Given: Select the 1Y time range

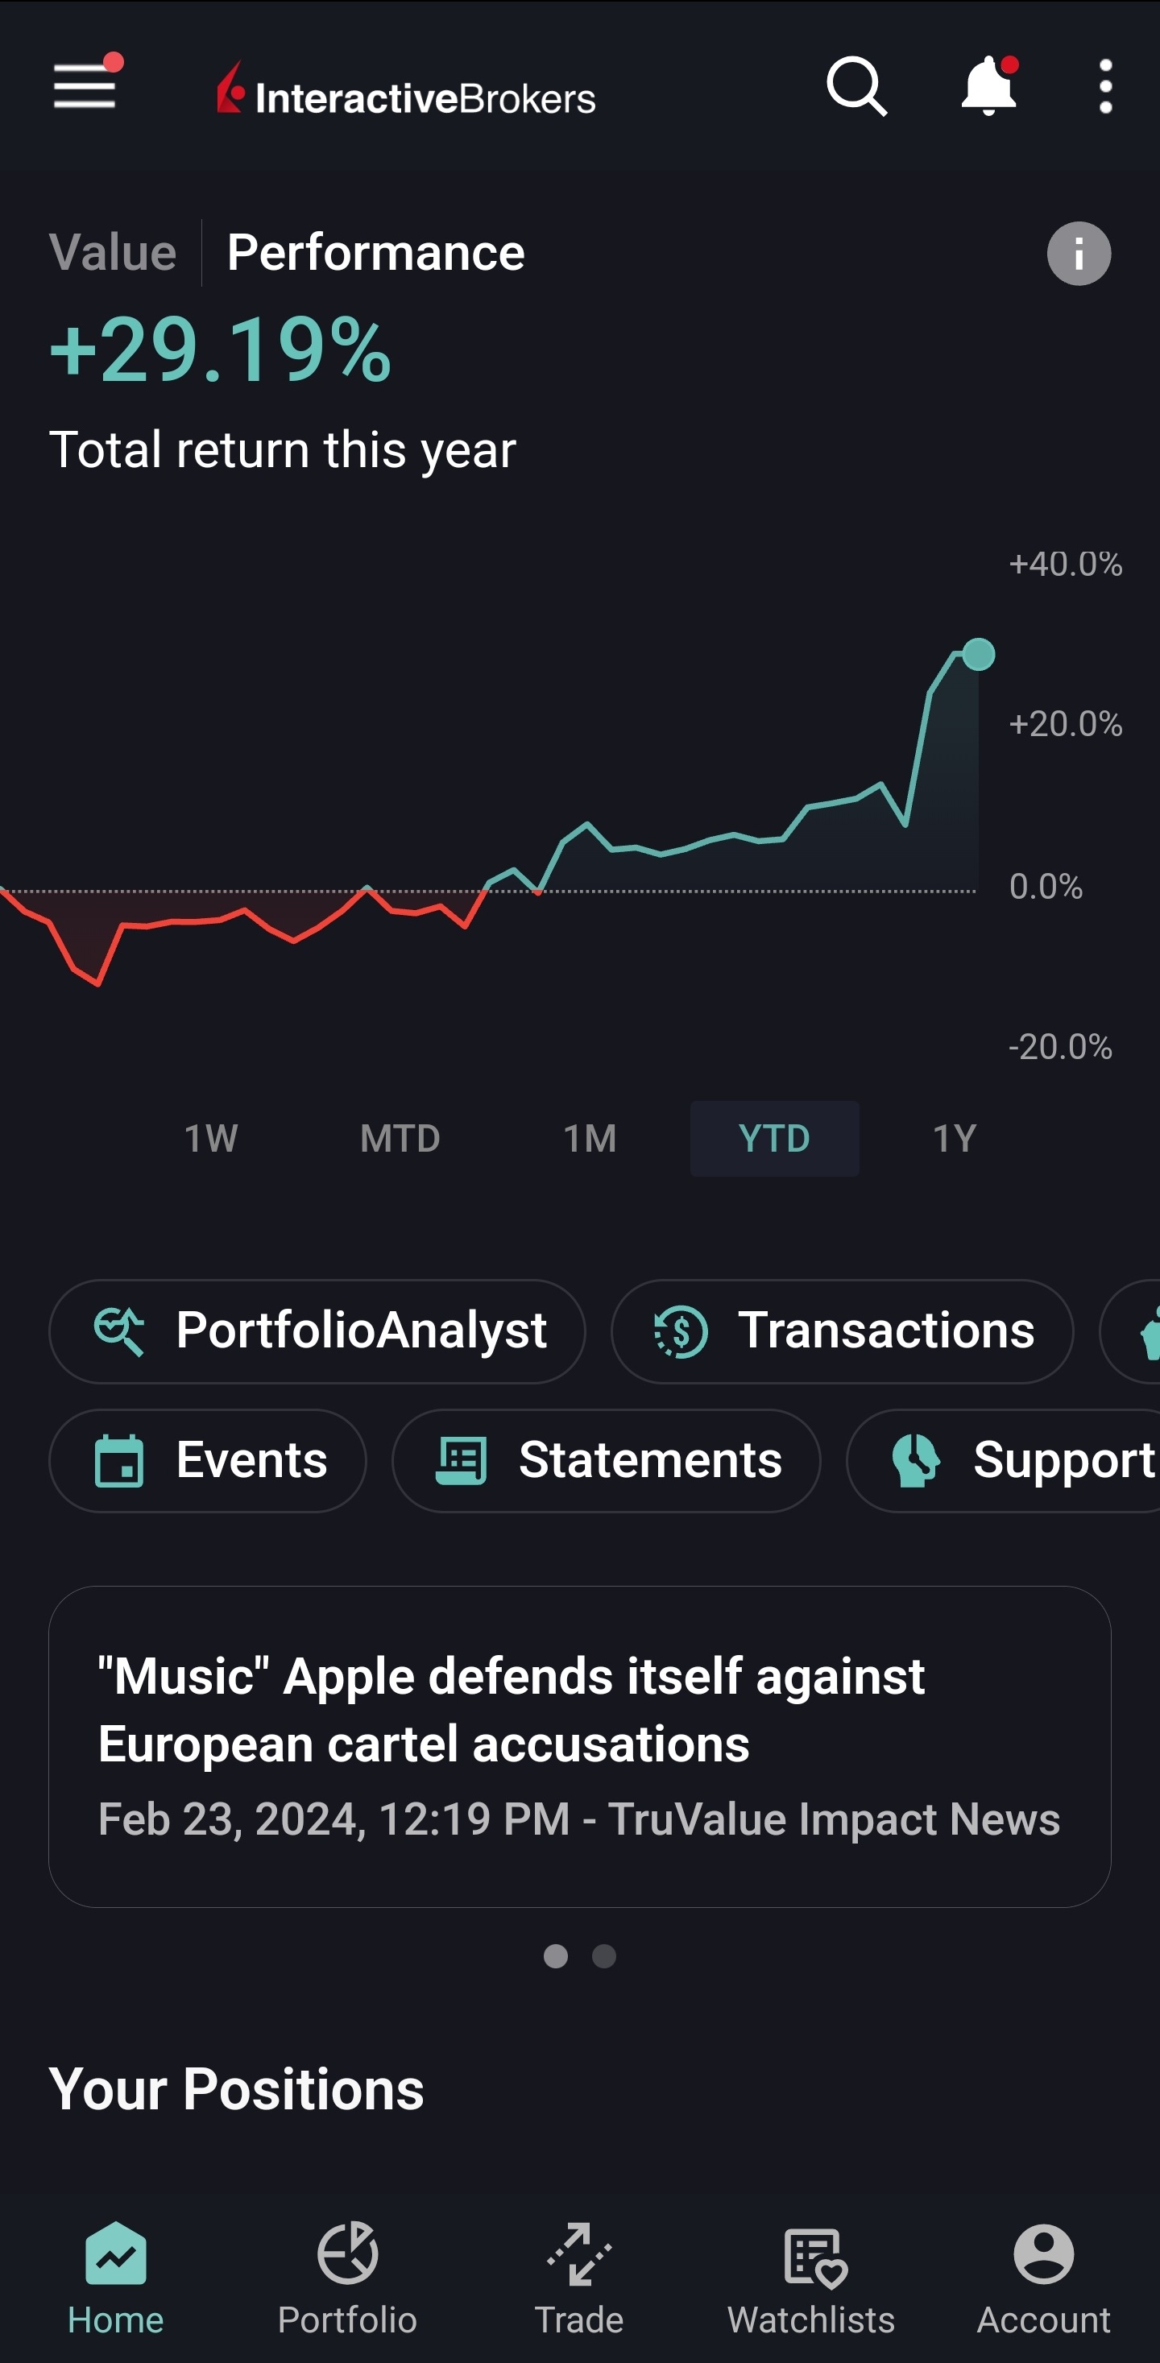Looking at the screenshot, I should 955,1138.
